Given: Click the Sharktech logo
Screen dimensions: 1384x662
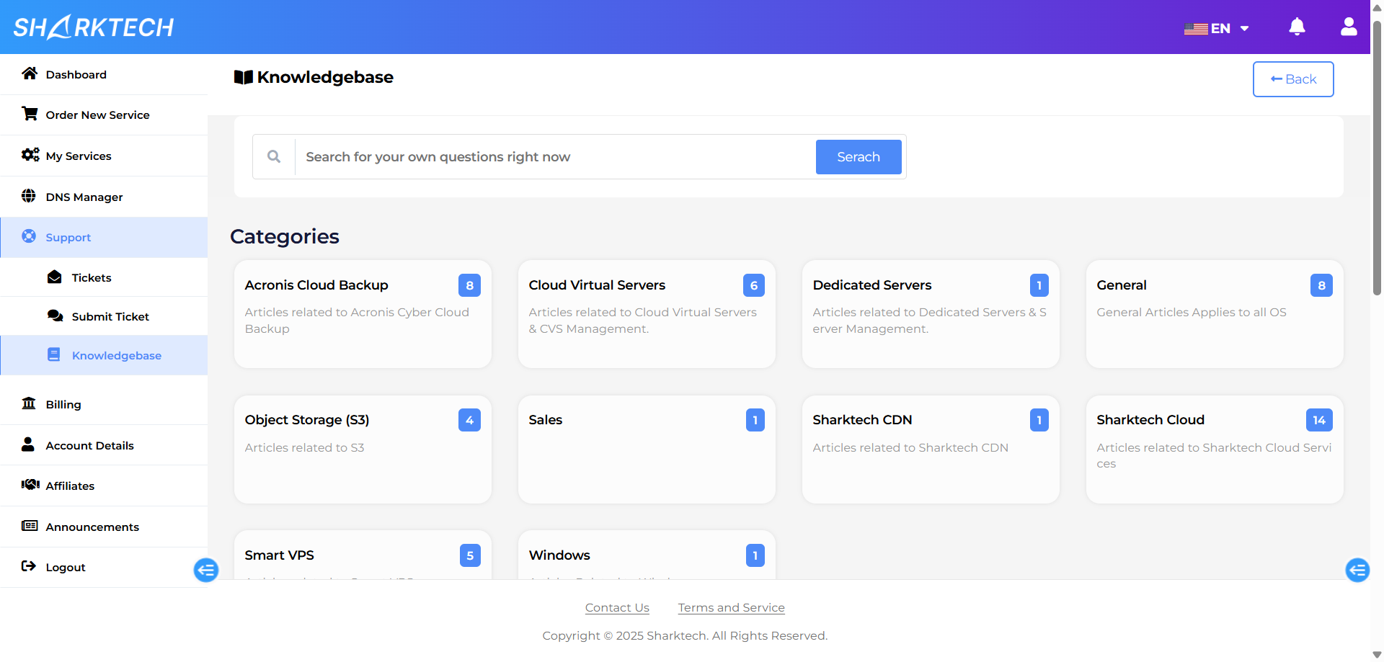Looking at the screenshot, I should coord(94,27).
